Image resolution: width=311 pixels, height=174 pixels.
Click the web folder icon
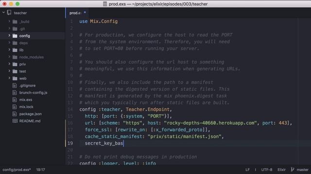(x=15, y=78)
